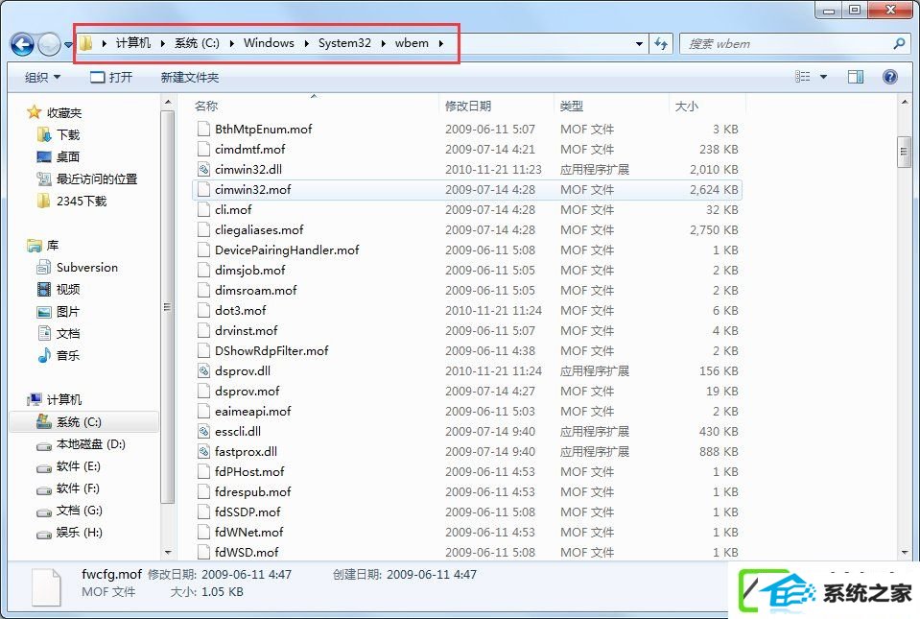Click wbem breadcrumb segment
920x619 pixels.
tap(412, 43)
